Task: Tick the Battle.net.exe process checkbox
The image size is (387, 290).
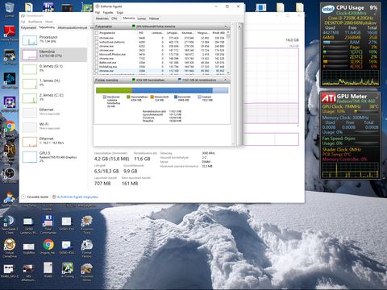Action: 97,62
